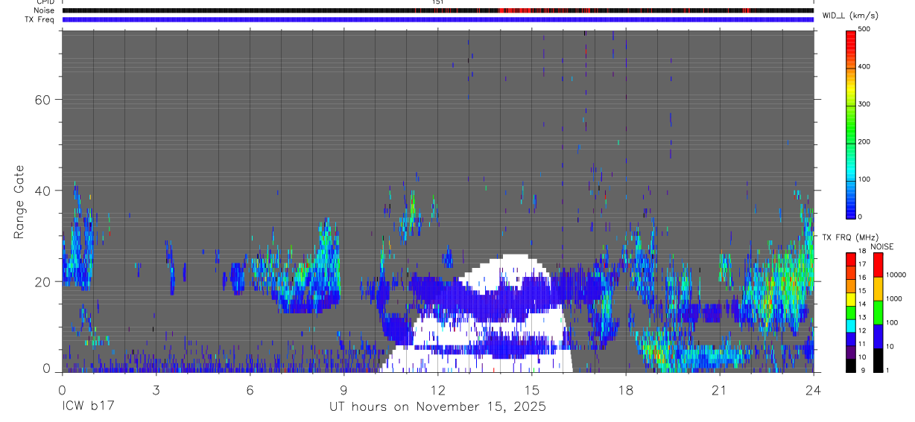Click the NOISE color scale bar
Screen dimensions: 915x422
(877, 313)
